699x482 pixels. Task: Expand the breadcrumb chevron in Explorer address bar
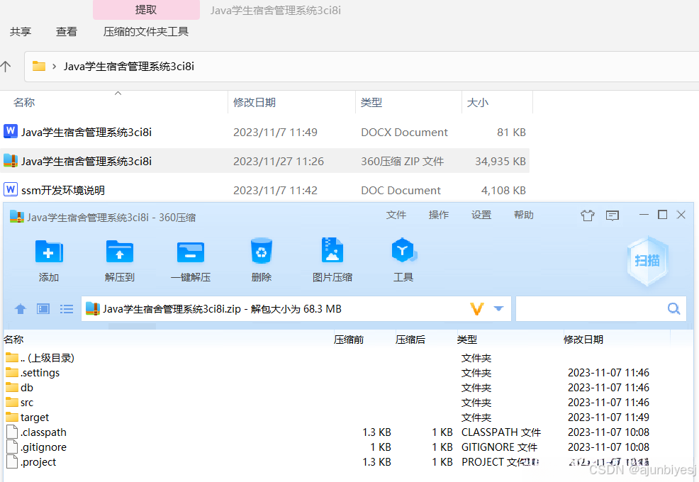pos(54,67)
